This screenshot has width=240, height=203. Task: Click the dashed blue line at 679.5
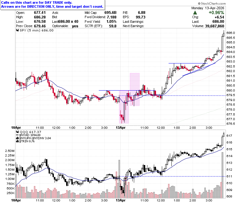(x=173, y=95)
